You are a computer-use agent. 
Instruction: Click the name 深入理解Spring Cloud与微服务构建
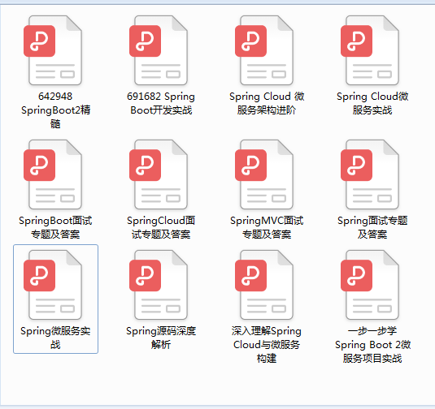point(267,344)
